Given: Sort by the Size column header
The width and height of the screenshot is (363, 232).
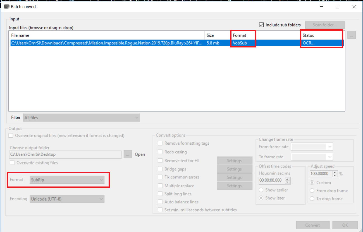Looking at the screenshot, I should click(218, 35).
